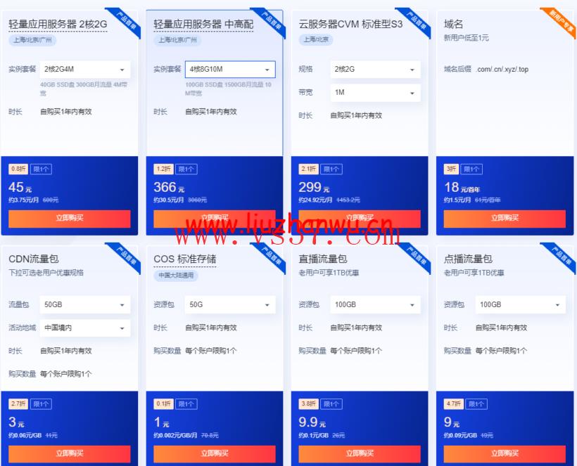Open the COS 标准存储 title link
The width and height of the screenshot is (577, 466).
(x=185, y=259)
